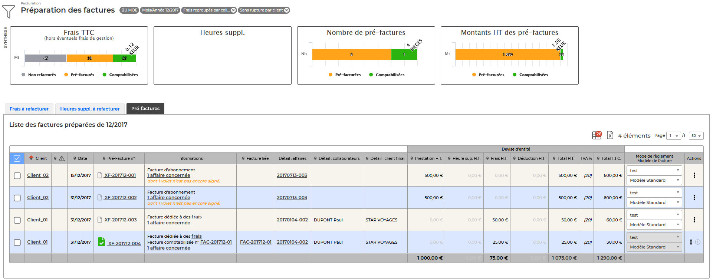Click the green validated icon for XF-201712-004

[102, 242]
